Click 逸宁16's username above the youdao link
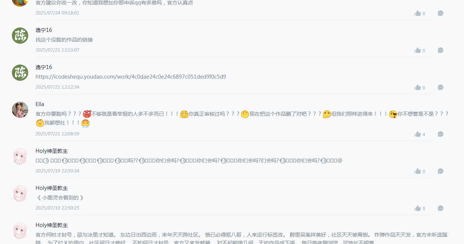This screenshot has height=244, width=464. pos(44,67)
